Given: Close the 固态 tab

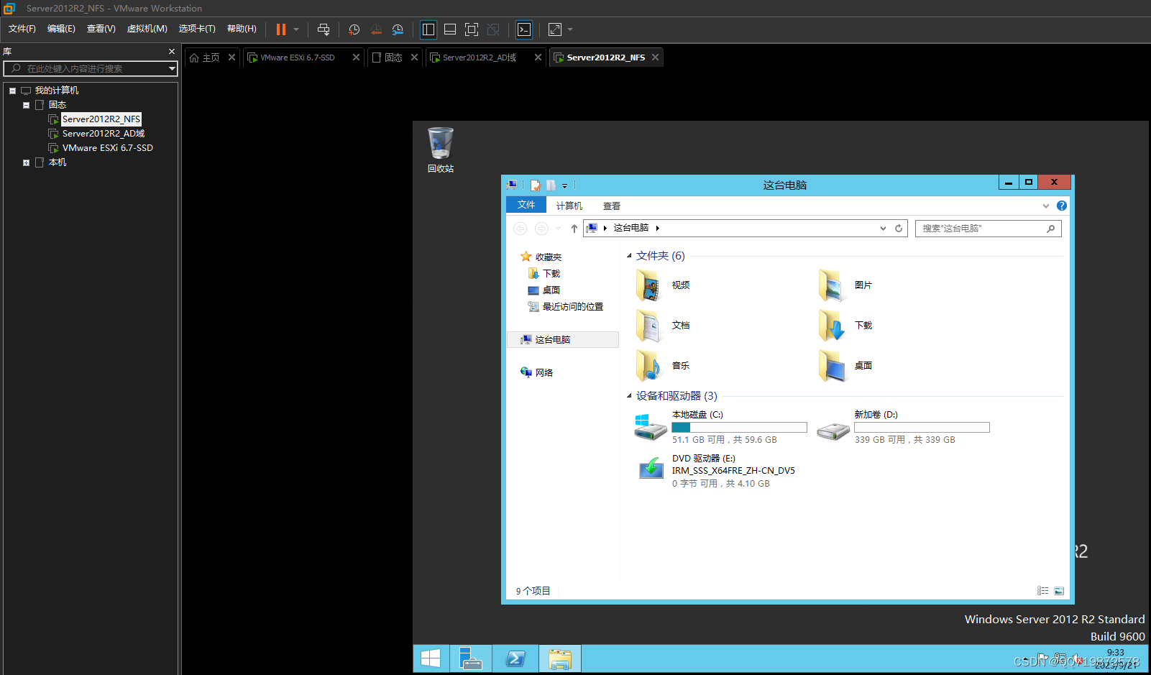Looking at the screenshot, I should click(415, 58).
